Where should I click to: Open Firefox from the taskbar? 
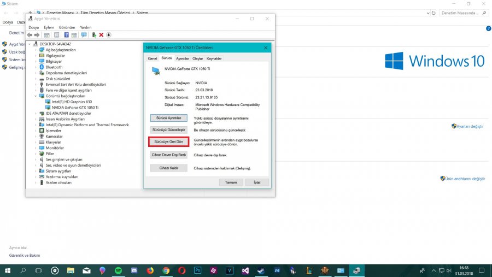[x=150, y=270]
